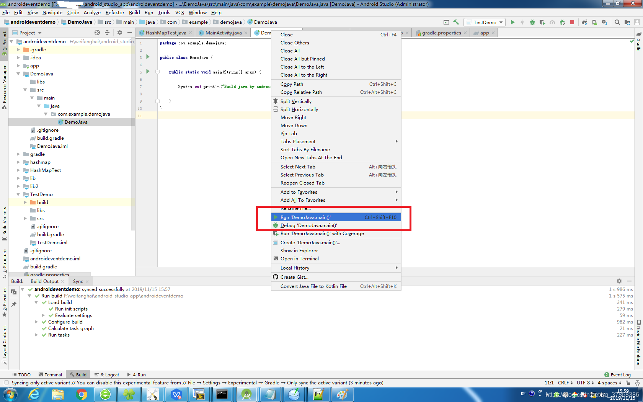
Task: Open Build Variants side panel button
Action: 4,224
